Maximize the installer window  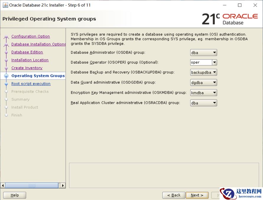(240, 5)
